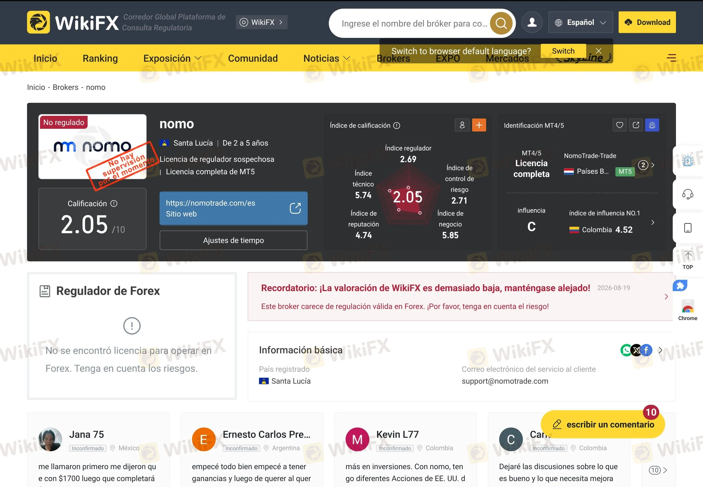Open the sidebar mobile phone icon

pos(688,228)
